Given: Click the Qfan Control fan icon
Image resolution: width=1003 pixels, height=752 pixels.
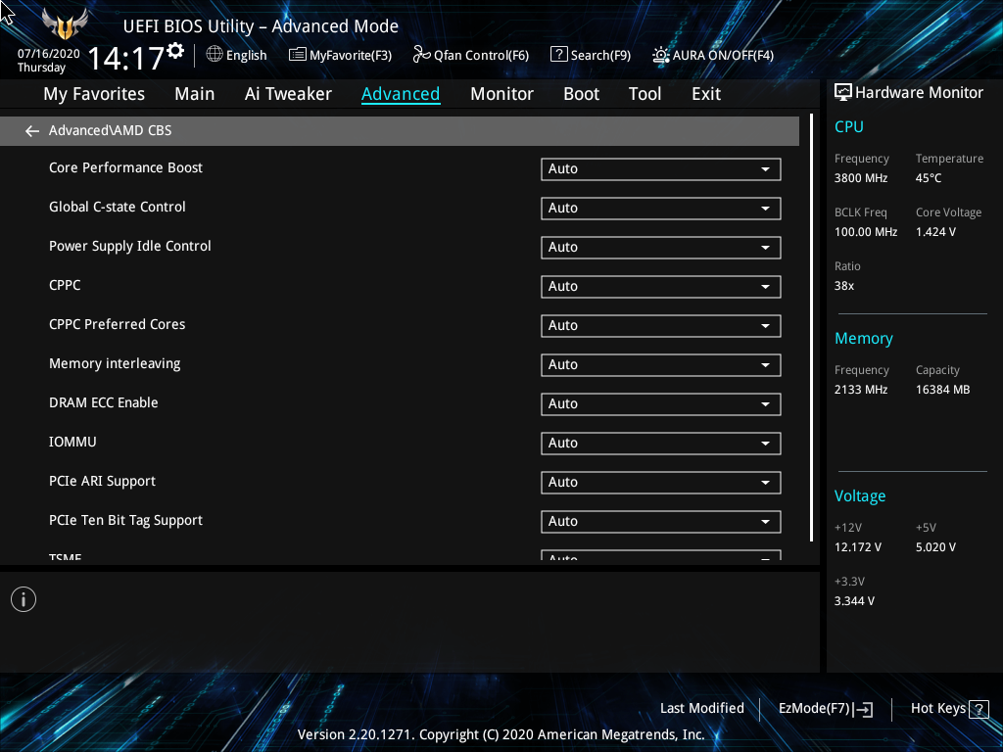Looking at the screenshot, I should (x=421, y=55).
